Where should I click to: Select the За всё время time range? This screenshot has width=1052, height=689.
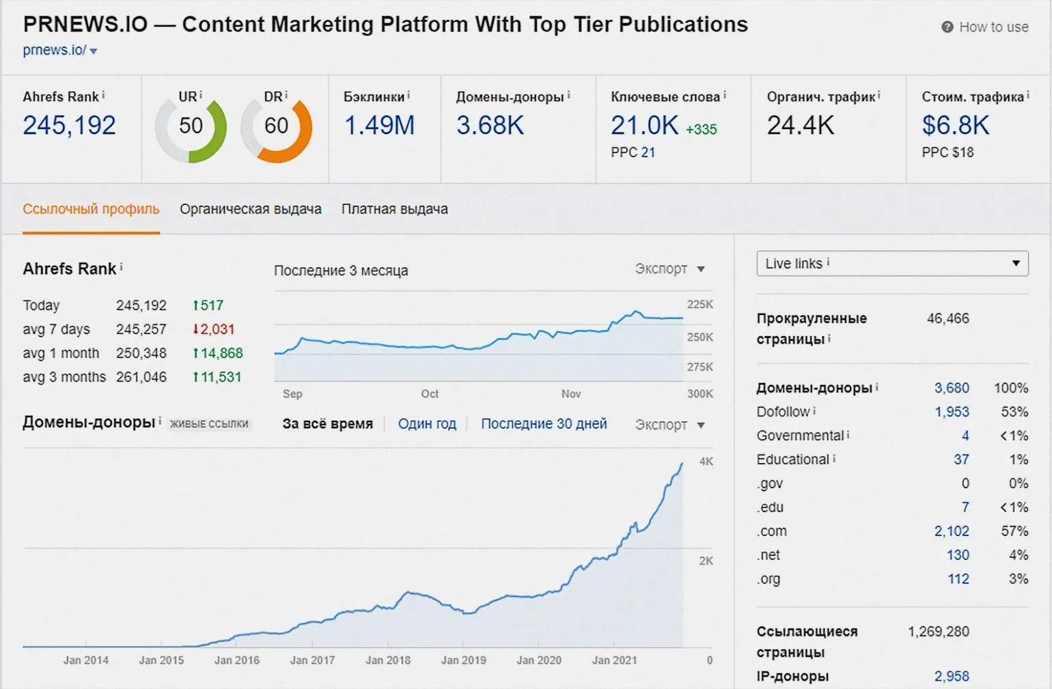[328, 423]
